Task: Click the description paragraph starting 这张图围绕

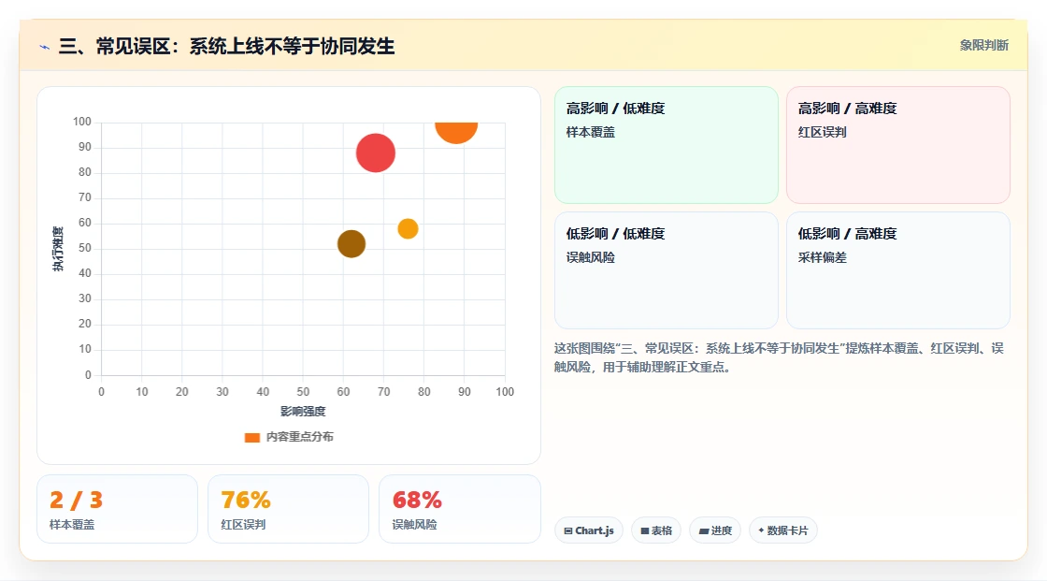Action: point(779,357)
